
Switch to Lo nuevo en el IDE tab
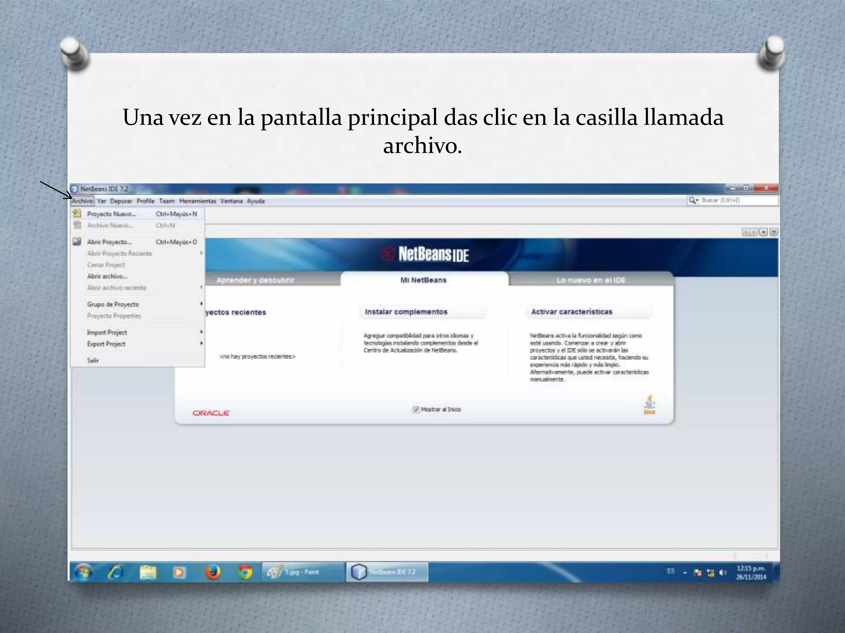591,280
